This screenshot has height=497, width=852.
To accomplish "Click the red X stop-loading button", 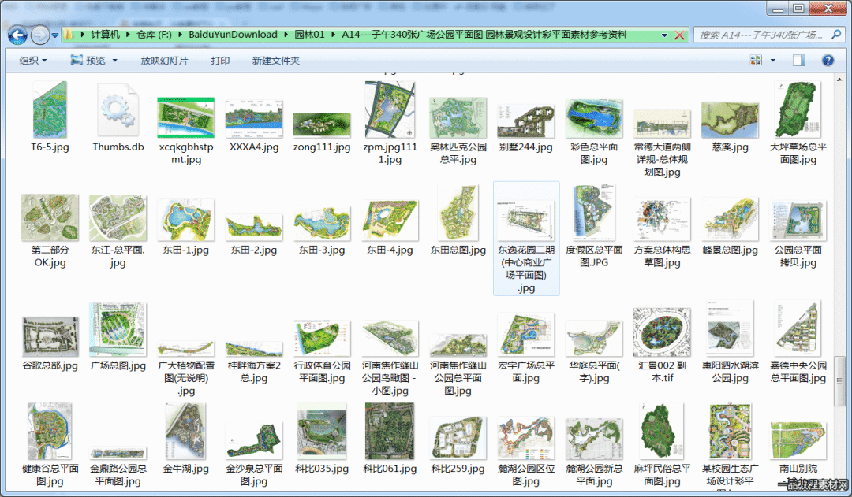I will point(679,35).
